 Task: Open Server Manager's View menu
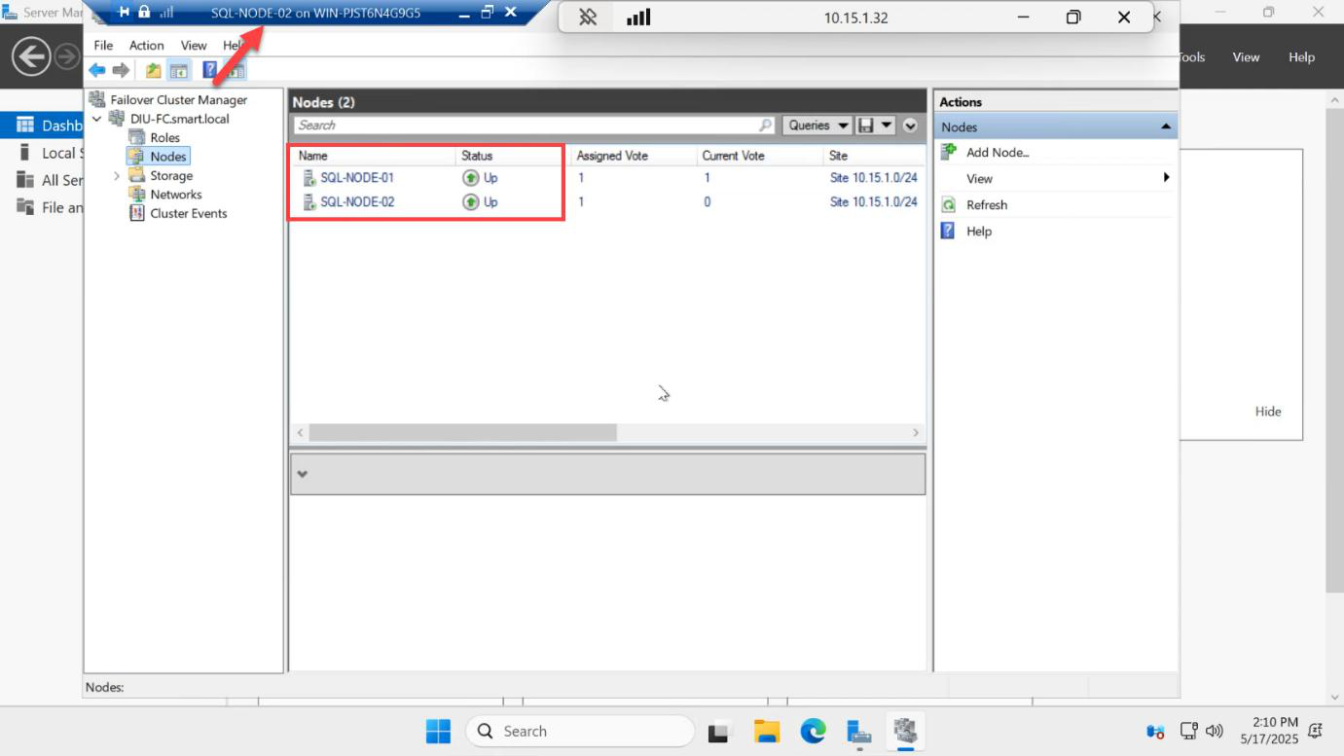(x=1246, y=56)
